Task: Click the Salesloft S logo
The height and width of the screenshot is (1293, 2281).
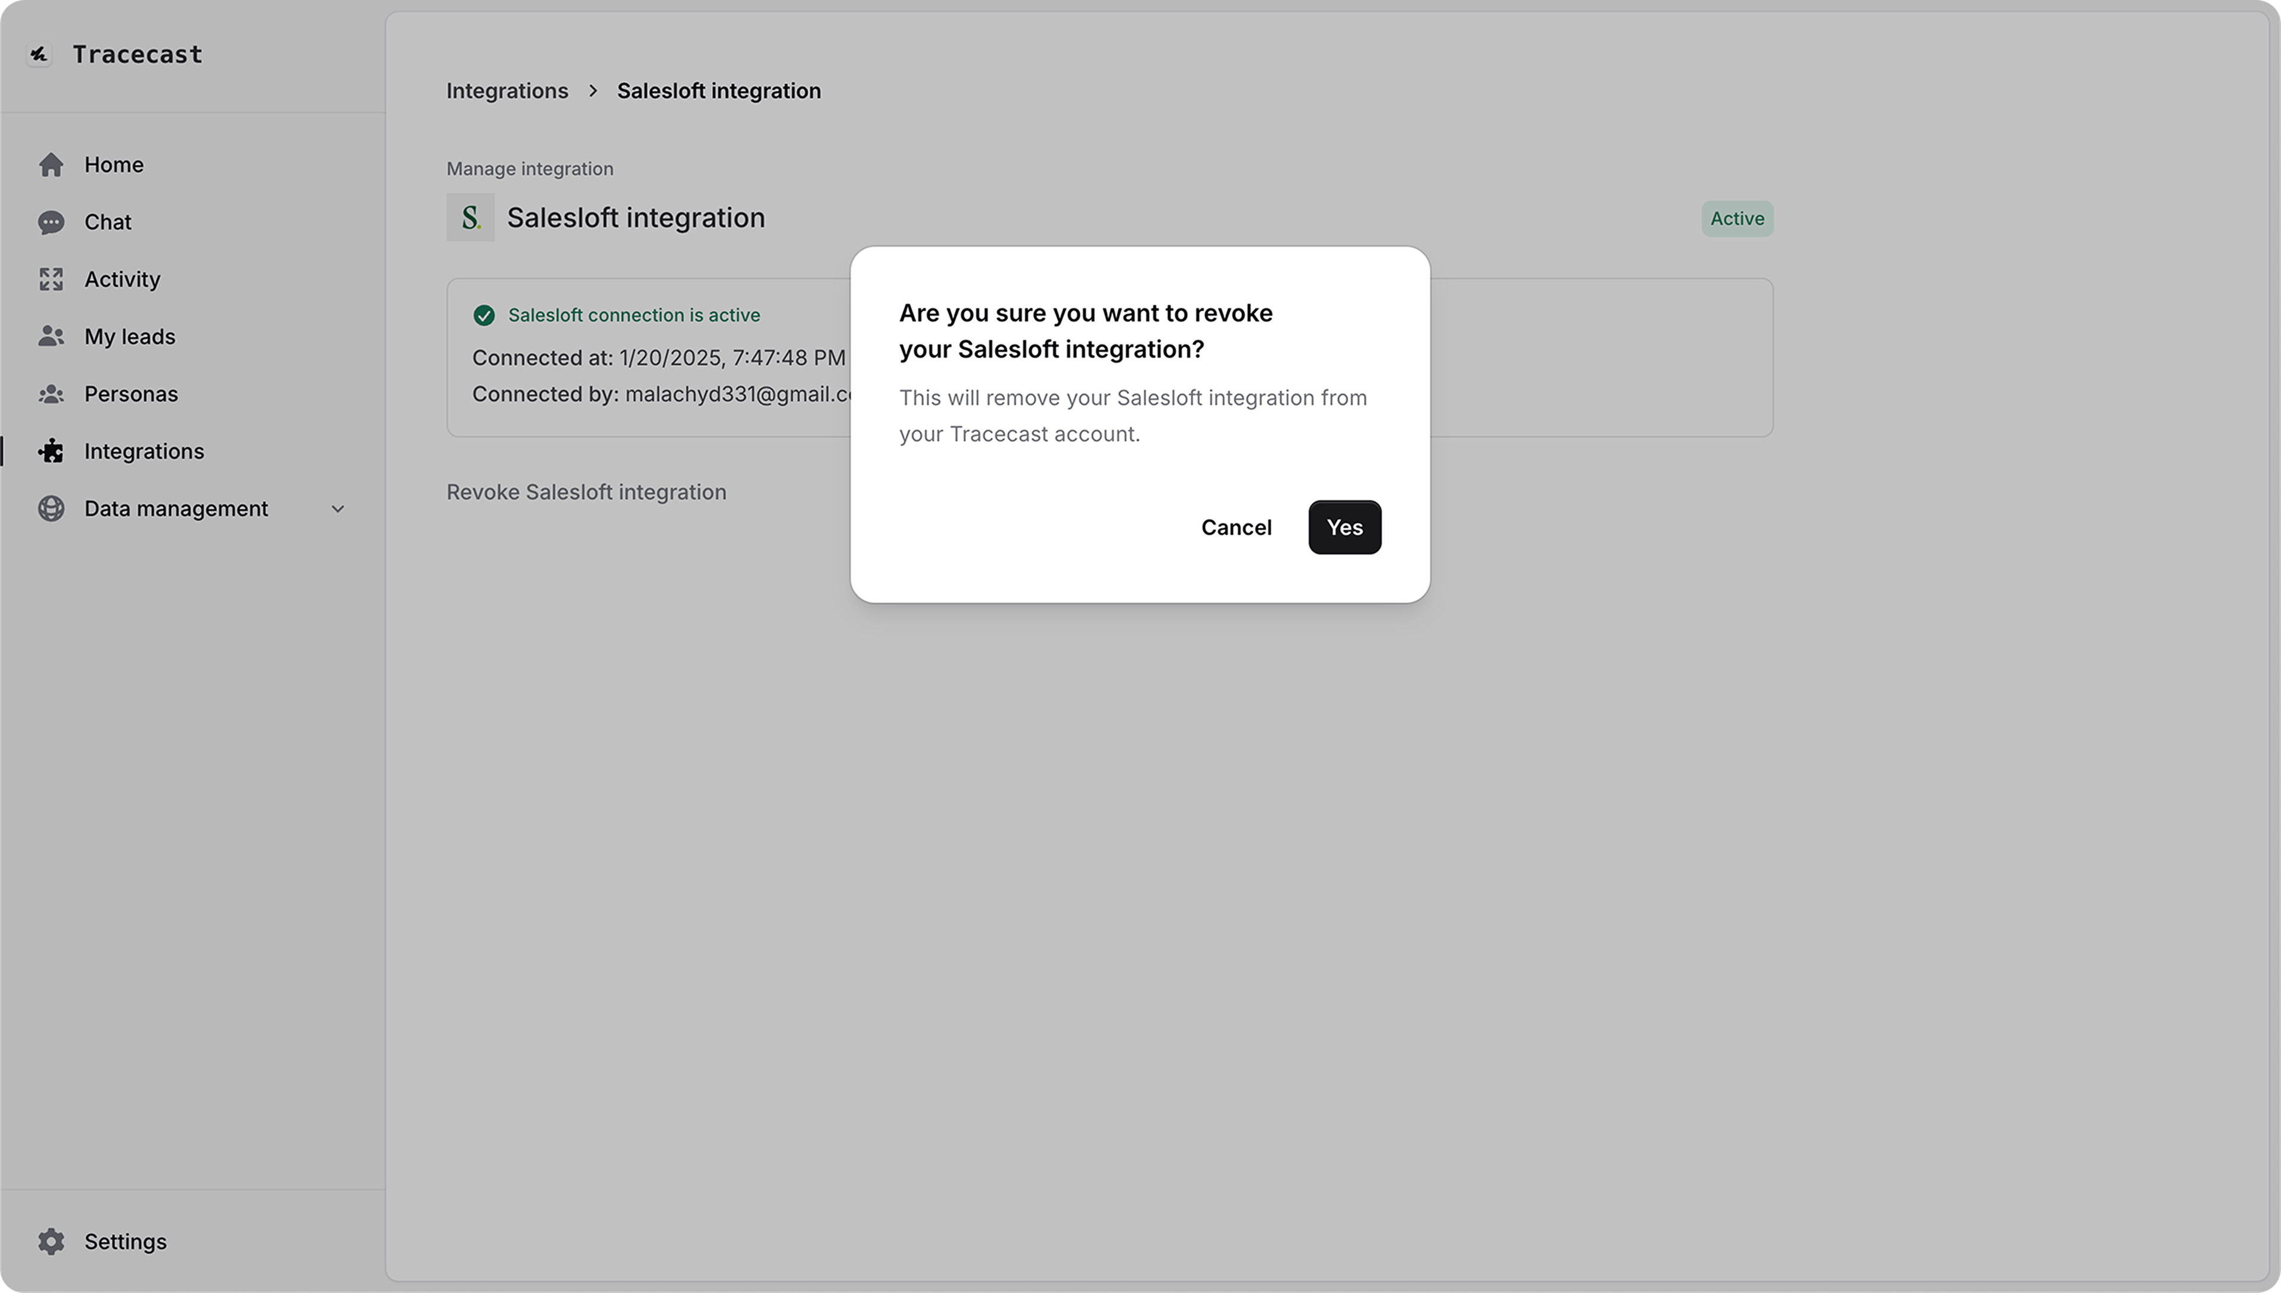Action: (x=470, y=217)
